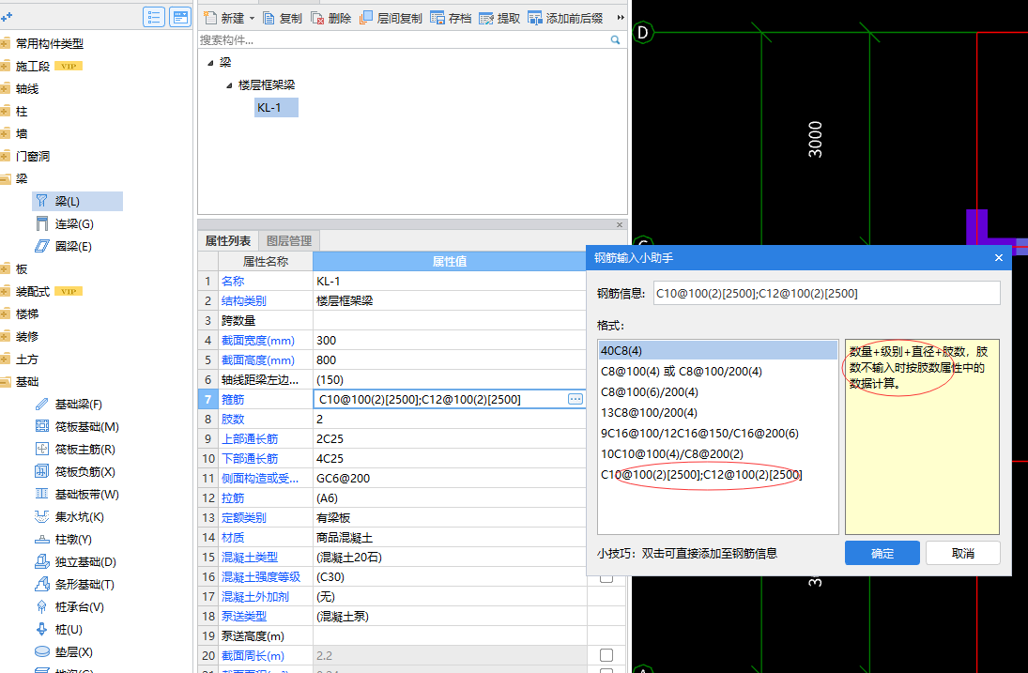The width and height of the screenshot is (1028, 673).
Task: Collapse the 楼层框架梁 tree node
Action: tap(229, 85)
